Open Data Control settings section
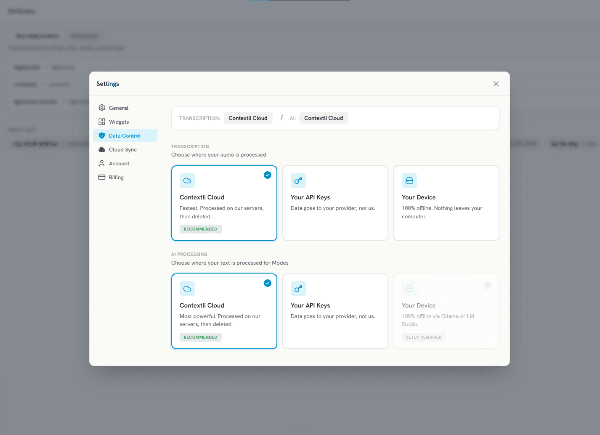The height and width of the screenshot is (435, 600). pyautogui.click(x=125, y=135)
